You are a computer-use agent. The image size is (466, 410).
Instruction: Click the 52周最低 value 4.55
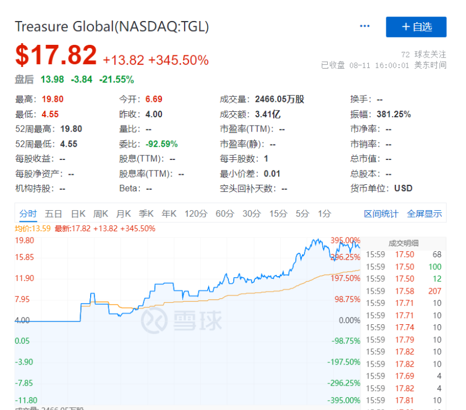[x=69, y=144]
